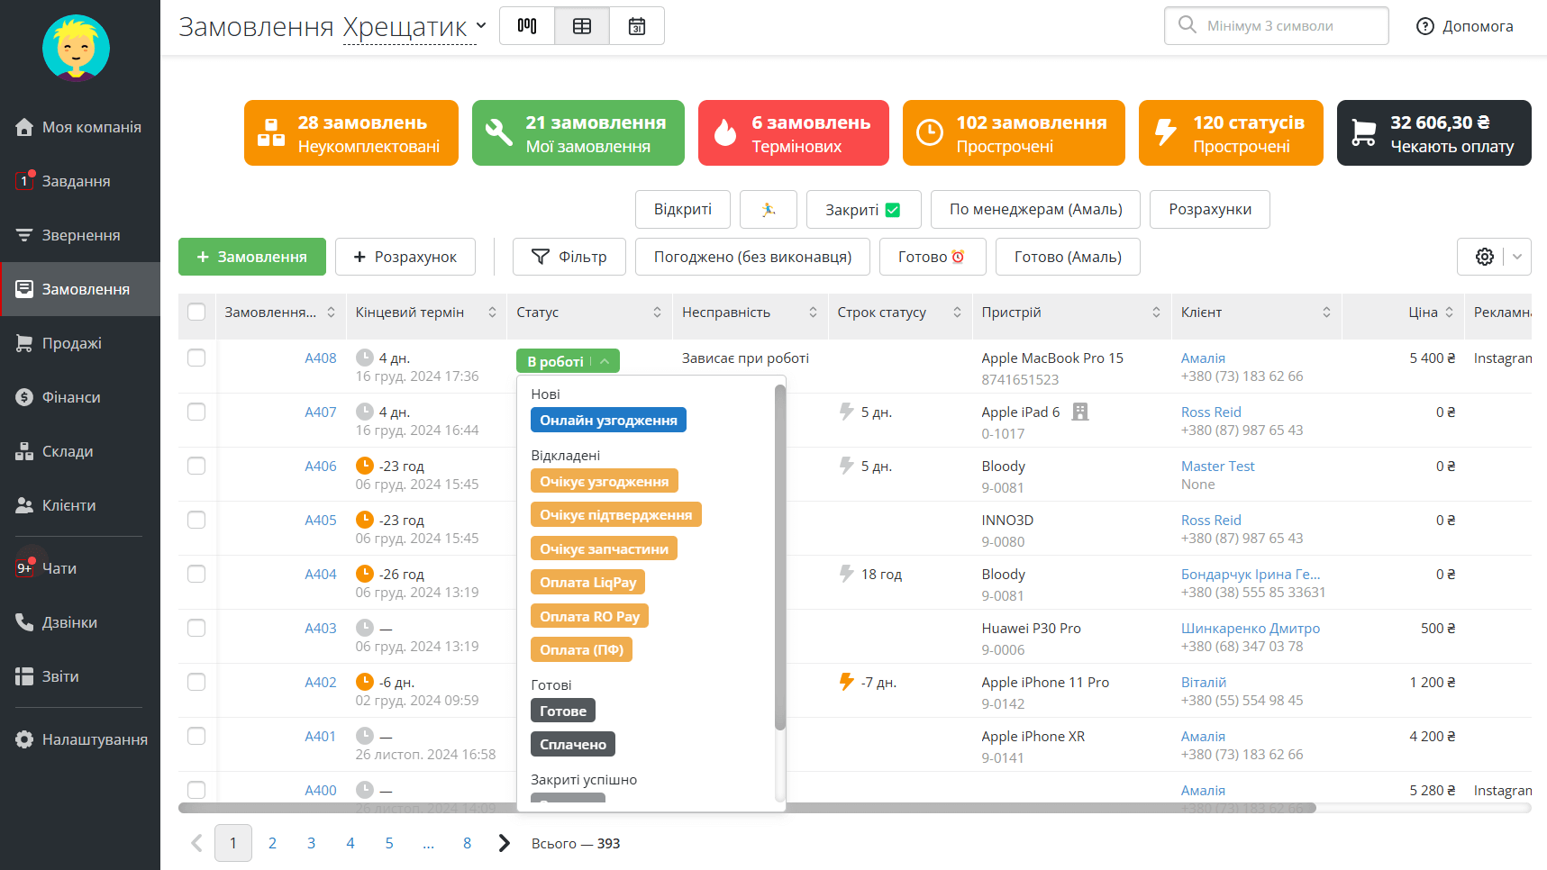Click the status dropdown vertical scrollbar
The image size is (1547, 870).
780,557
